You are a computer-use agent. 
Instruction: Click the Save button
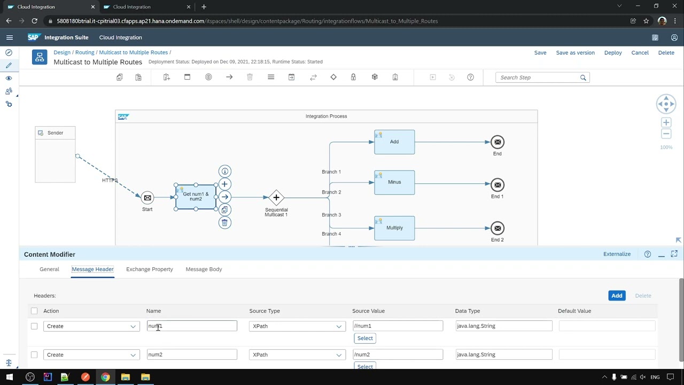pyautogui.click(x=540, y=52)
